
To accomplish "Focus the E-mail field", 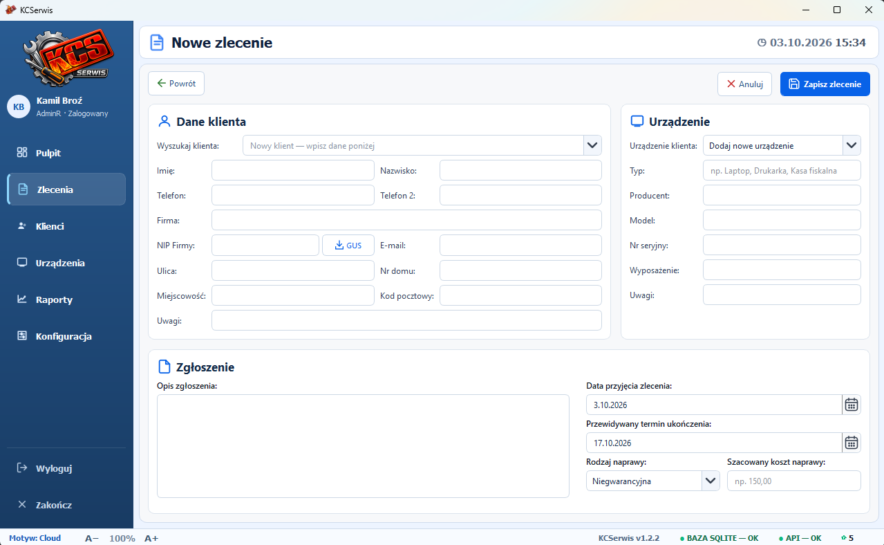I will (x=520, y=246).
